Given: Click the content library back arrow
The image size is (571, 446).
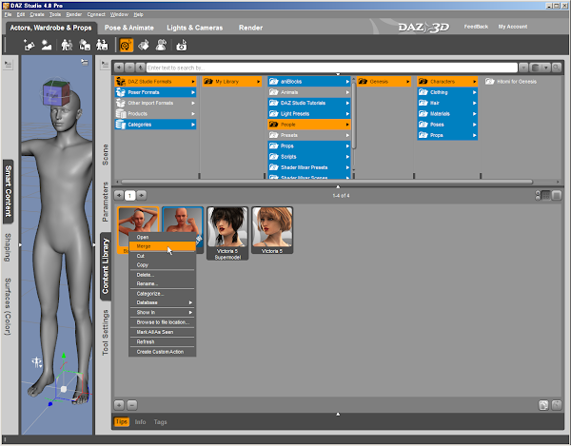Looking at the screenshot, I should 119,68.
